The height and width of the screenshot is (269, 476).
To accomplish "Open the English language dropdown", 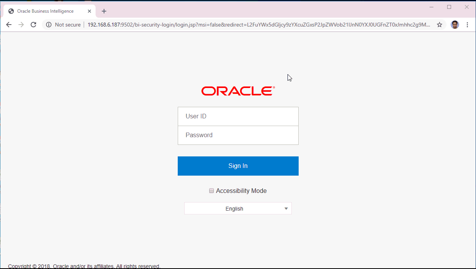I will tap(238, 208).
